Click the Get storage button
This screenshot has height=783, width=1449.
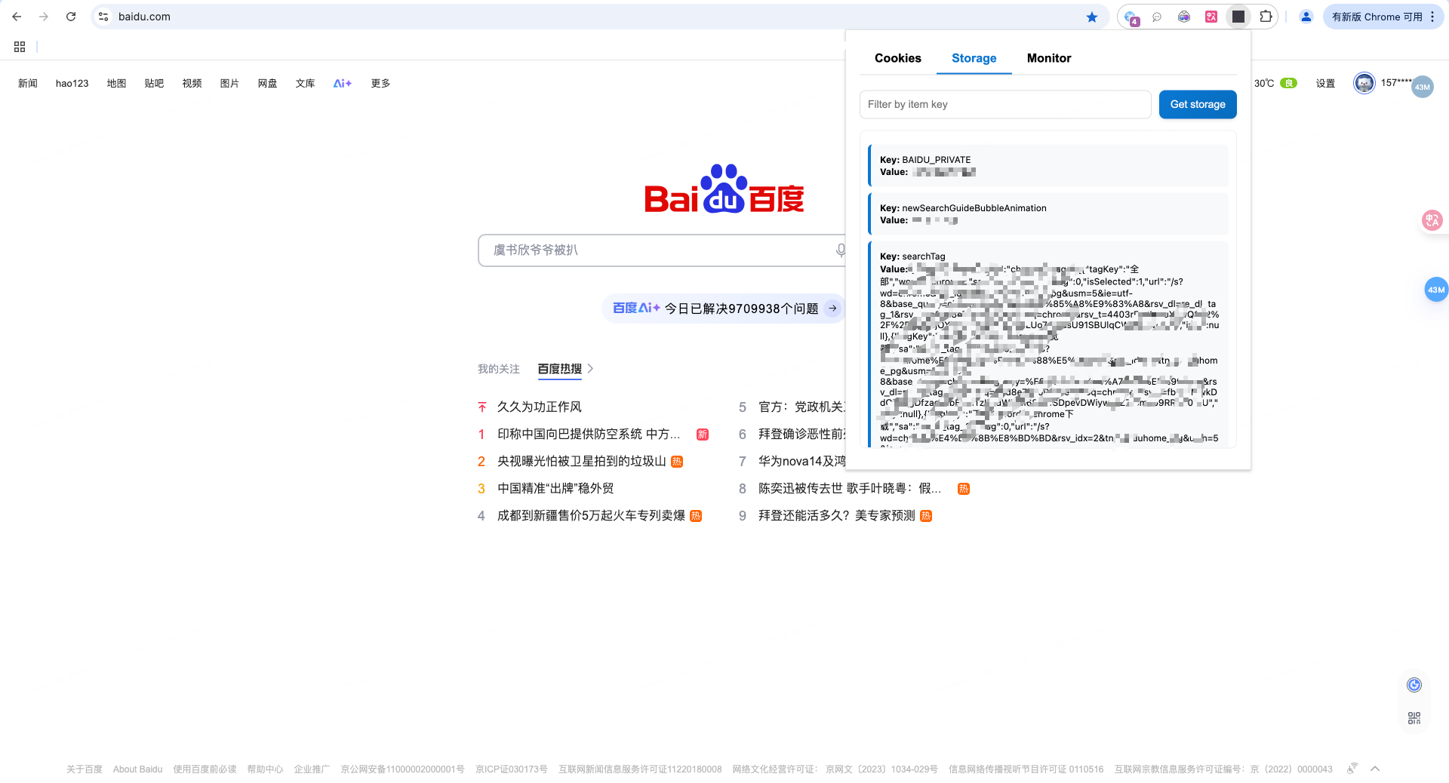pyautogui.click(x=1198, y=104)
